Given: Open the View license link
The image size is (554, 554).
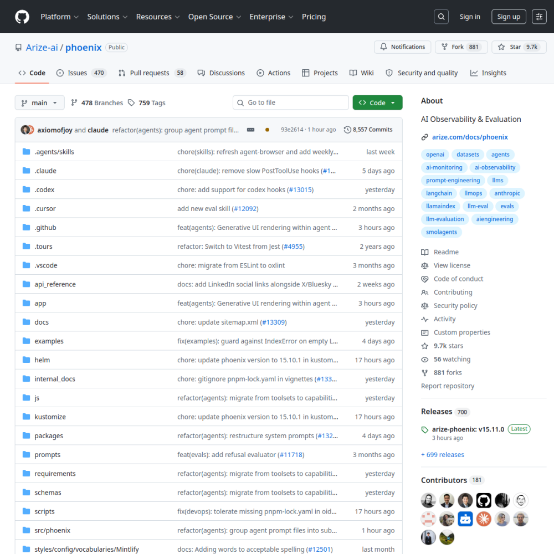Looking at the screenshot, I should [x=452, y=265].
